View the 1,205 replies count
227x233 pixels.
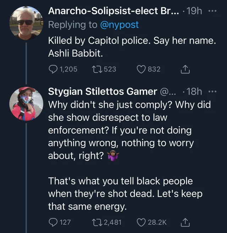coord(68,70)
